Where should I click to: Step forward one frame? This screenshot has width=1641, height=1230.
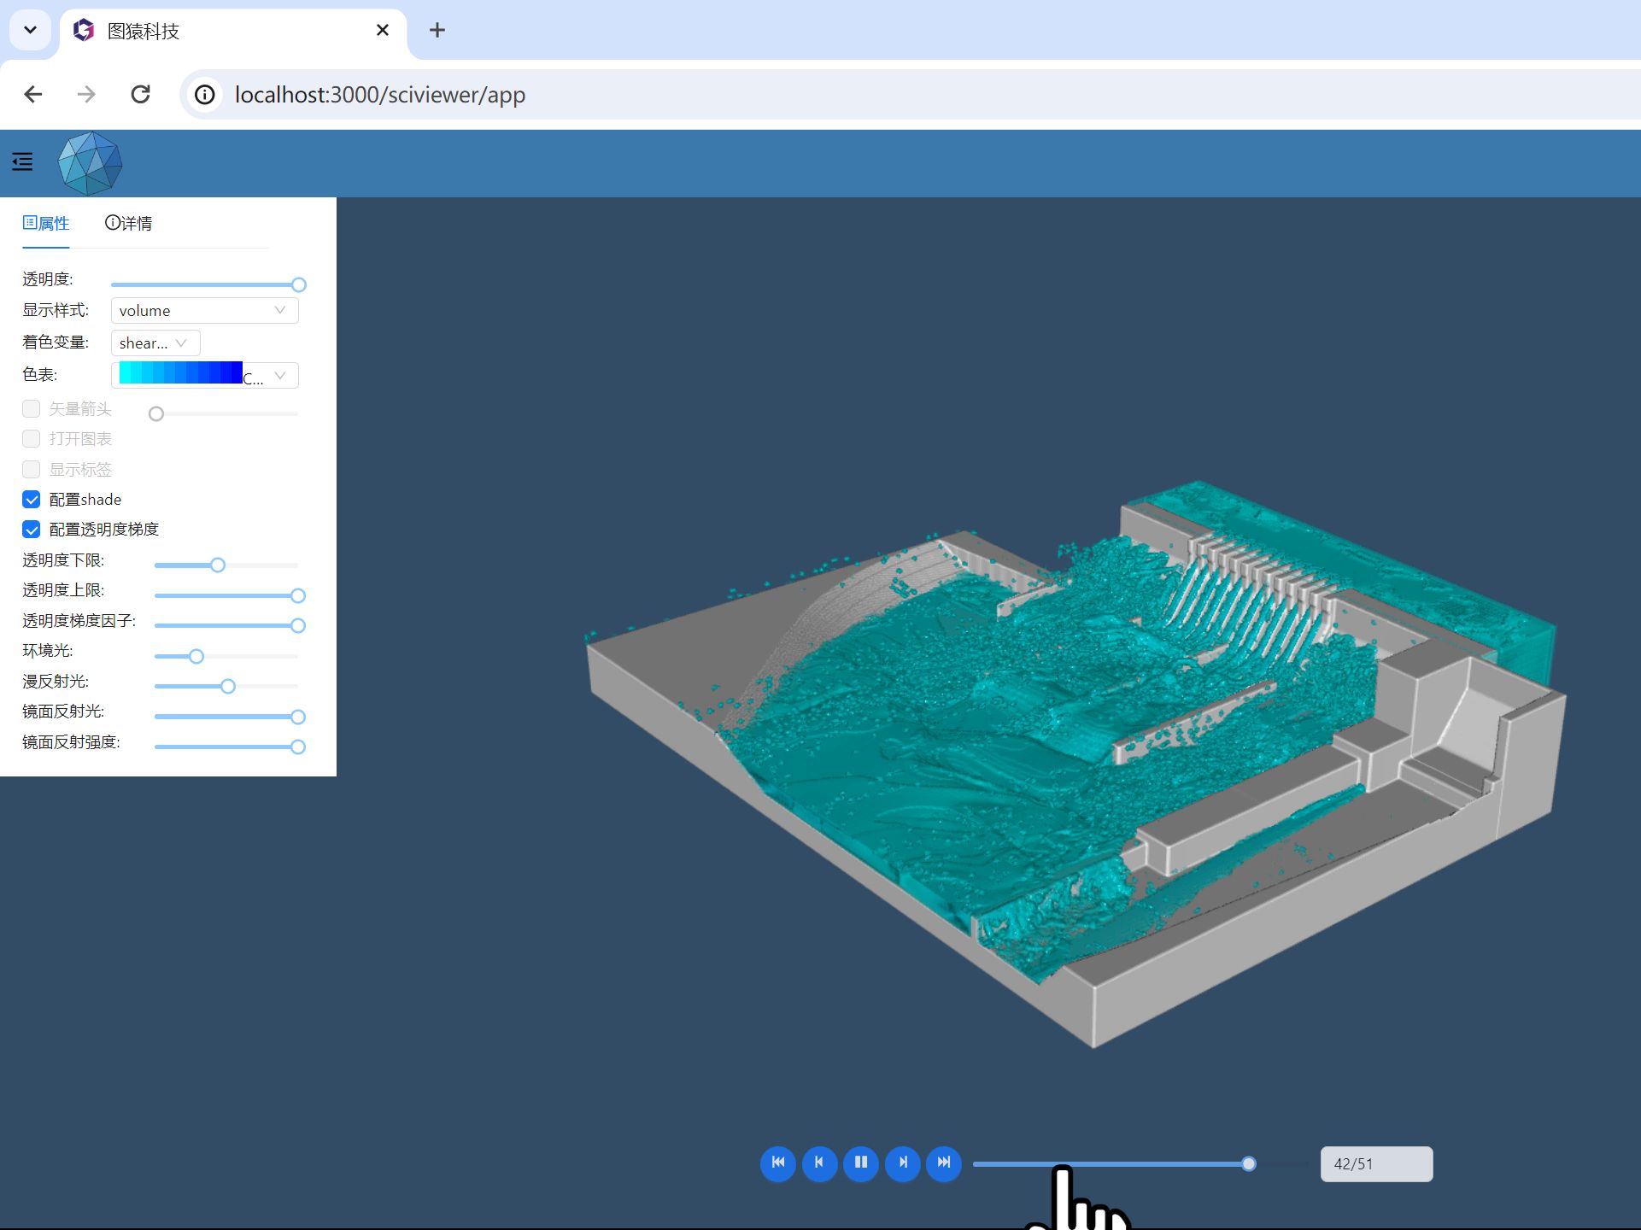point(903,1163)
